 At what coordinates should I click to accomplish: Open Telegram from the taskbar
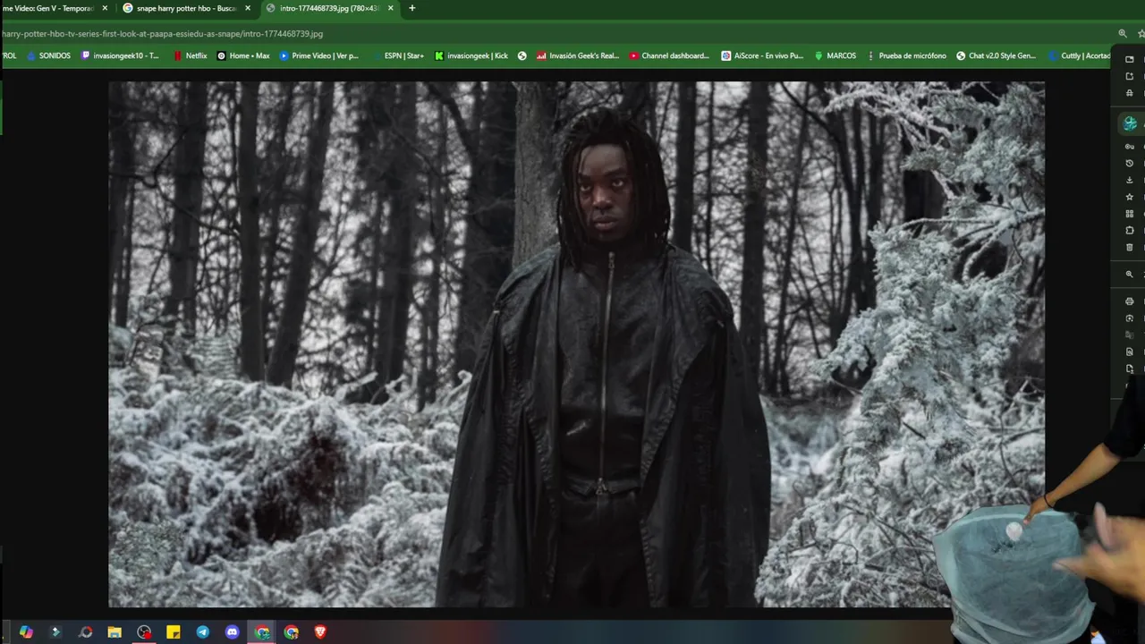tap(203, 632)
